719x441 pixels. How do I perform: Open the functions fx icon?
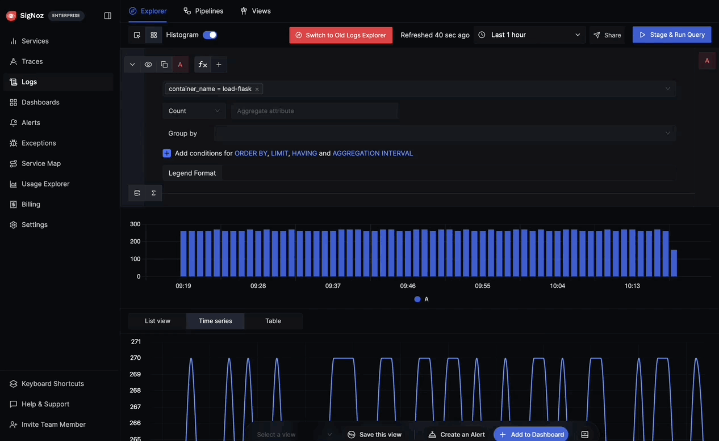[x=202, y=65]
